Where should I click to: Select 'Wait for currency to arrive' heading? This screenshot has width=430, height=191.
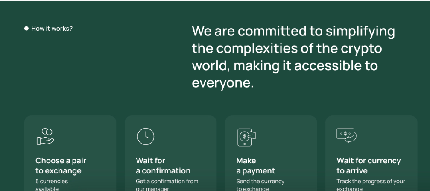(x=369, y=166)
